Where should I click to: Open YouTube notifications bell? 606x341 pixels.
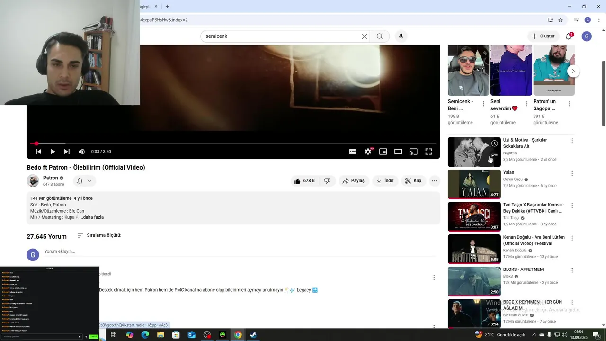pyautogui.click(x=569, y=36)
